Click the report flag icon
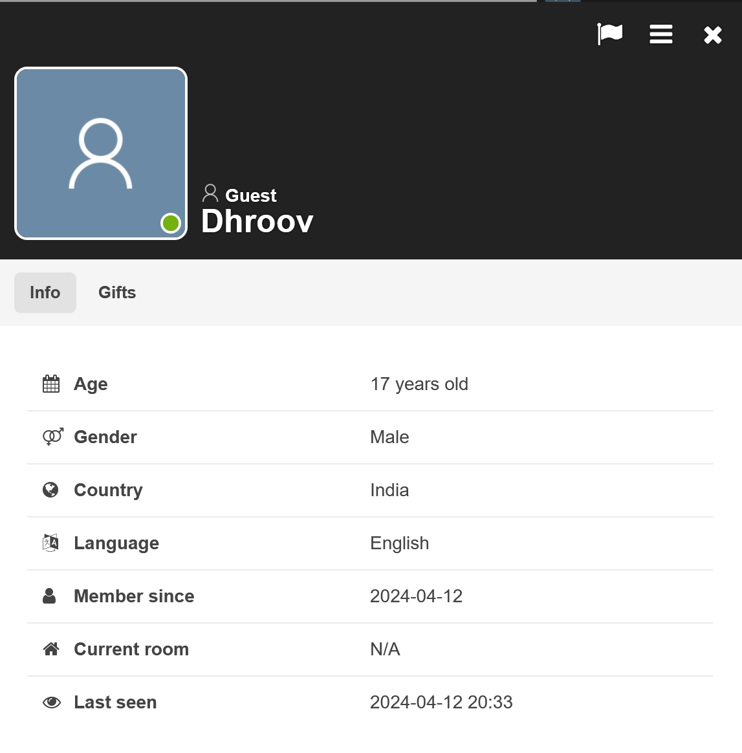742x753 pixels. point(609,34)
